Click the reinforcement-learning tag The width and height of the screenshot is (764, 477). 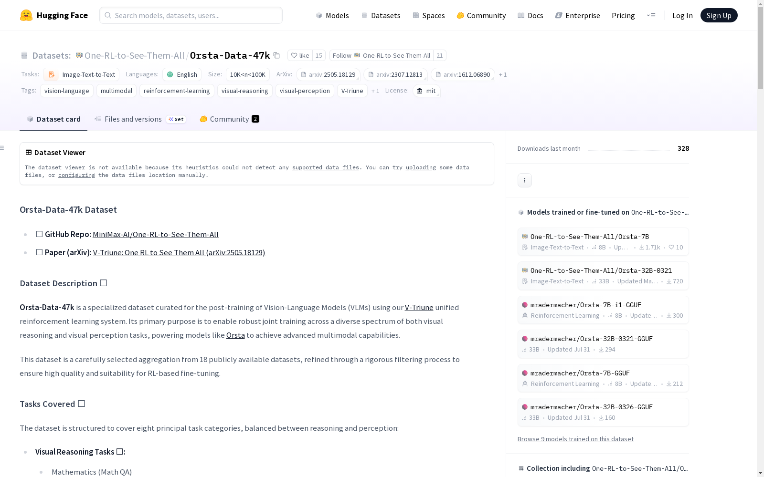click(x=177, y=91)
